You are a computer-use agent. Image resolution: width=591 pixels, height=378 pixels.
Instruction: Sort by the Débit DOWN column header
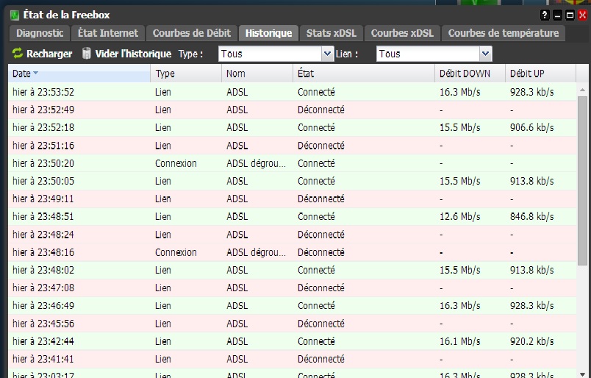pyautogui.click(x=470, y=74)
